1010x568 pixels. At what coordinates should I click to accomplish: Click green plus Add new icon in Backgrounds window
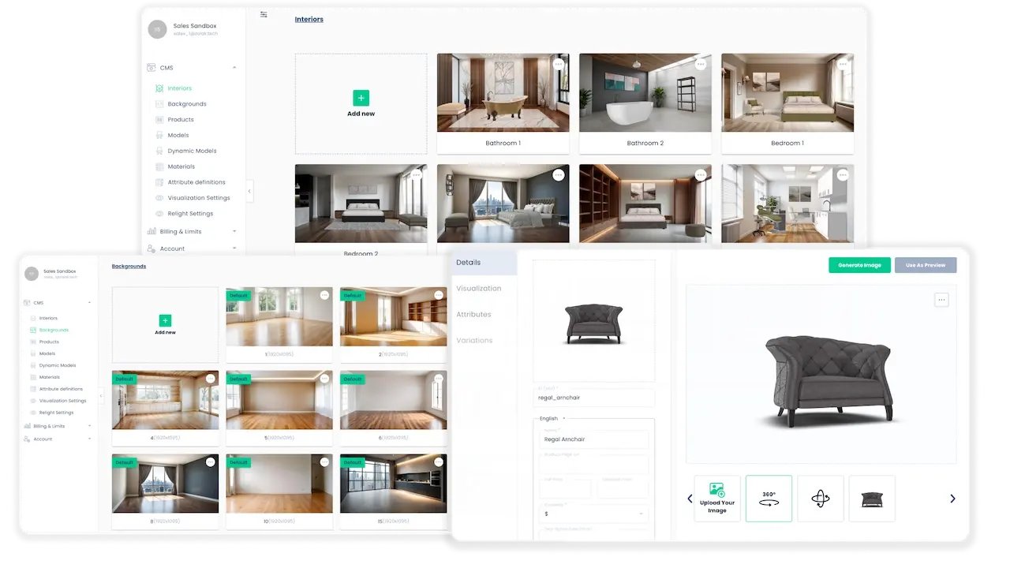165,320
